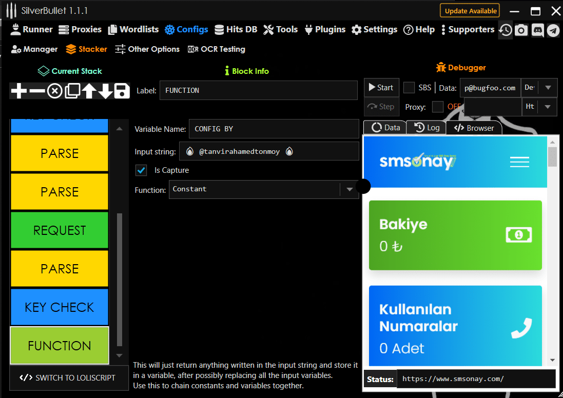Click the right flame icon in Input string
563x398 pixels.
pos(289,151)
